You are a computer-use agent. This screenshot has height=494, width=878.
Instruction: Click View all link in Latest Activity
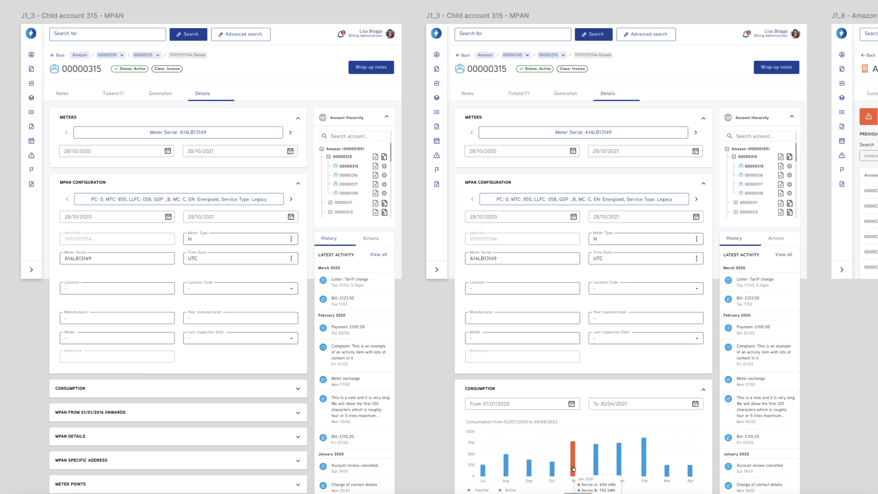(x=378, y=255)
